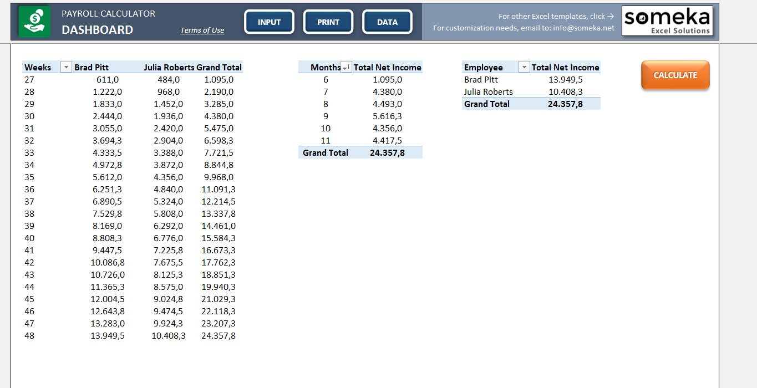The width and height of the screenshot is (757, 388).
Task: Select Julia Roberts total net income 10.408,3
Action: point(566,91)
